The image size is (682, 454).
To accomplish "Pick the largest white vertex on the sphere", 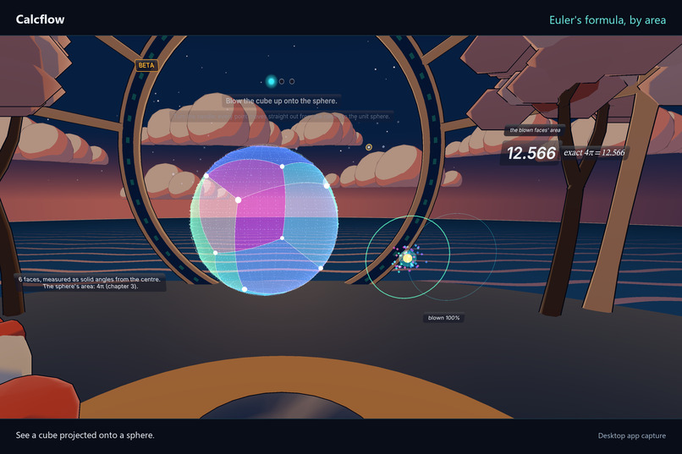I will coord(238,200).
